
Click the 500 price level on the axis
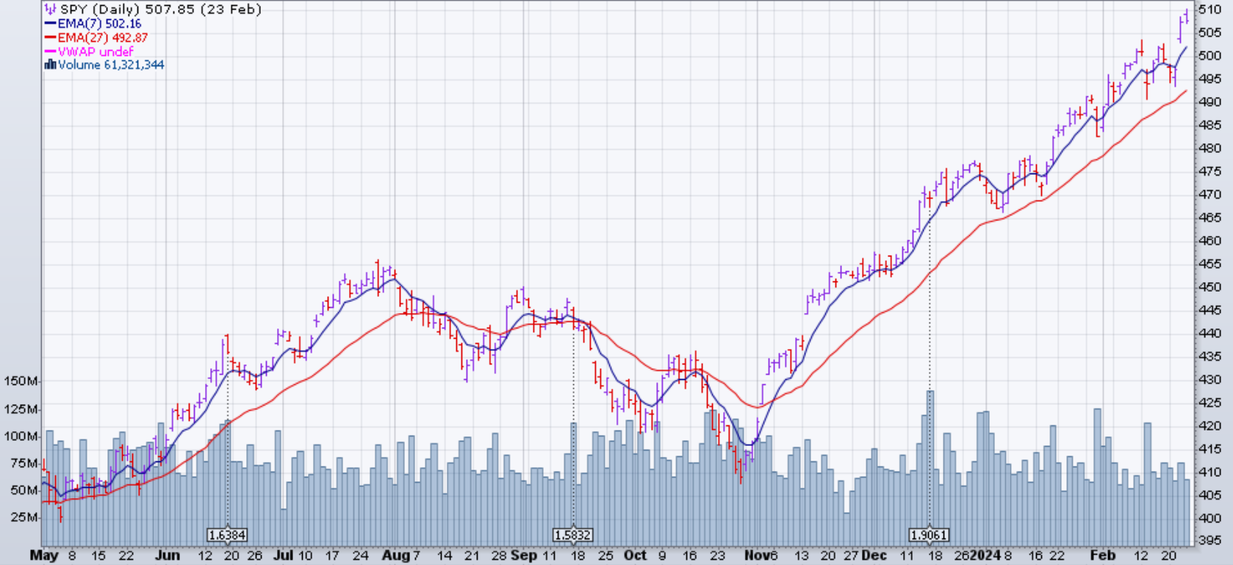(x=1209, y=56)
